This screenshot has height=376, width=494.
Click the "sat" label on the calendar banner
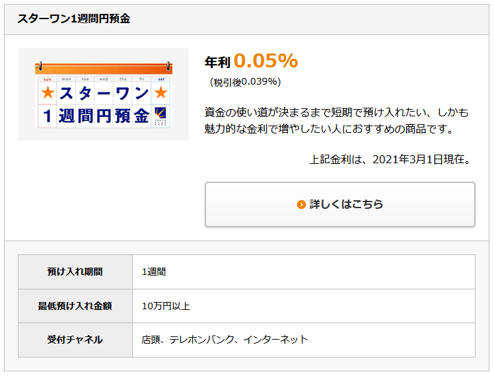click(x=160, y=79)
